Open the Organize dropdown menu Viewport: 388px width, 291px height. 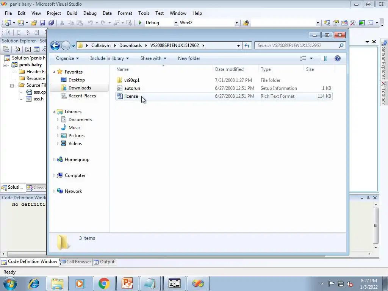pos(67,58)
